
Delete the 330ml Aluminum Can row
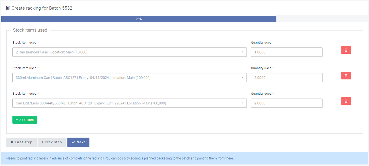pyautogui.click(x=346, y=75)
